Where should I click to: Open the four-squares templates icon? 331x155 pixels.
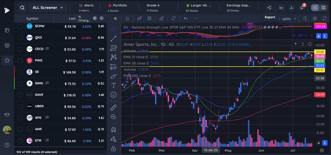pyautogui.click(x=150, y=19)
